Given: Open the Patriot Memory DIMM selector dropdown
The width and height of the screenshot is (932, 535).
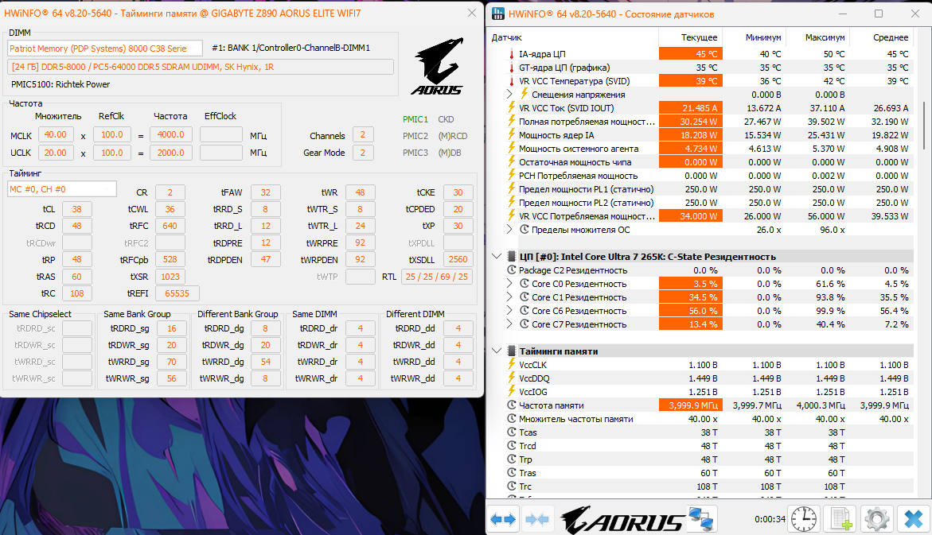Looking at the screenshot, I should pos(104,48).
